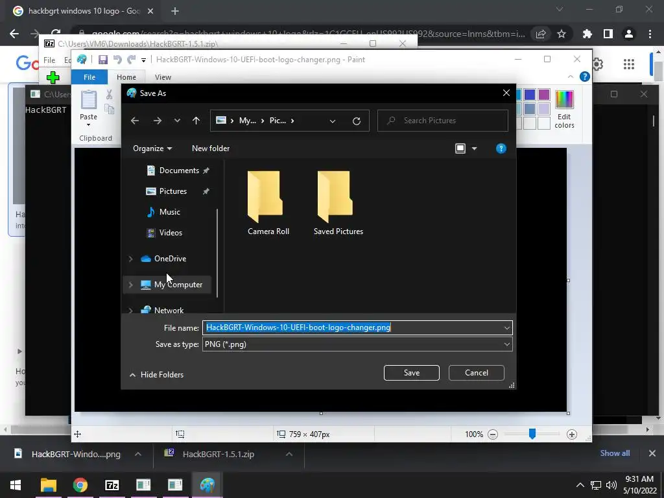
Task: Refresh the Pictures folder view
Action: click(357, 121)
